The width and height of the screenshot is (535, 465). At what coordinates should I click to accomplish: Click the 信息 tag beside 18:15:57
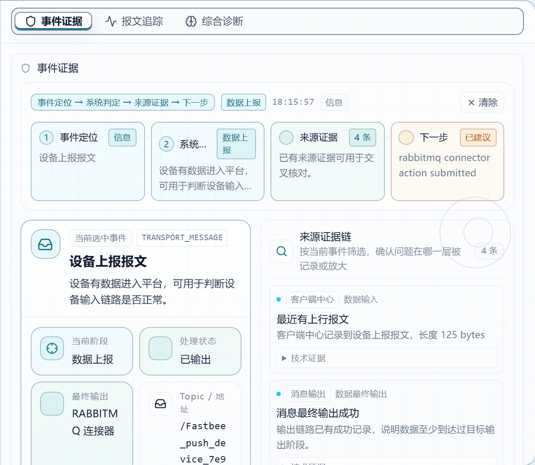pyautogui.click(x=334, y=103)
